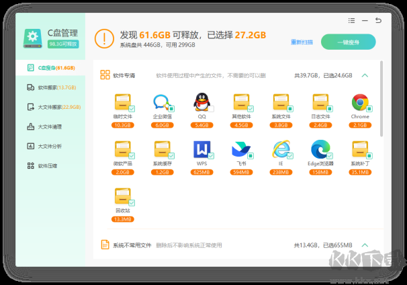Screen dimensions: 407x285
Task: Open the 日志文件 folder icon
Action: tap(320, 102)
